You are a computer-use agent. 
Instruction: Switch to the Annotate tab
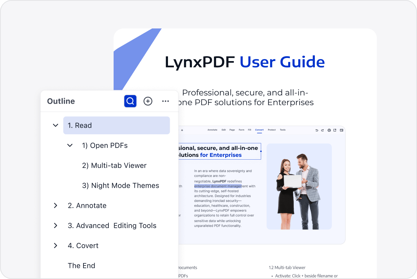(212, 130)
